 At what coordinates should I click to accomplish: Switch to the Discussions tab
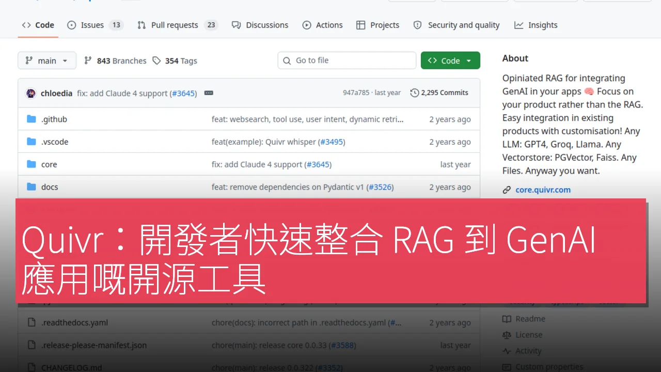coord(260,25)
